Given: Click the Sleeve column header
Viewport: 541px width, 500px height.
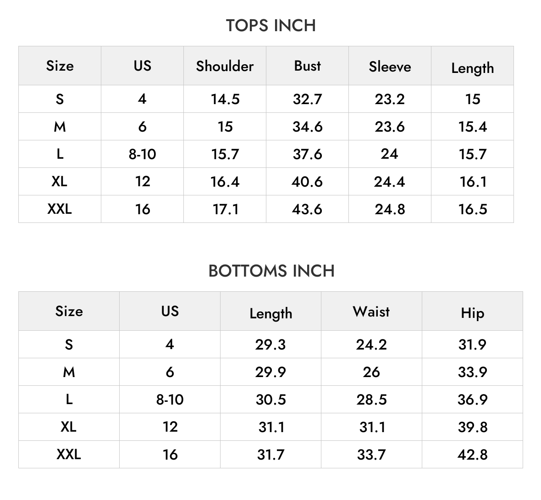Looking at the screenshot, I should [390, 67].
